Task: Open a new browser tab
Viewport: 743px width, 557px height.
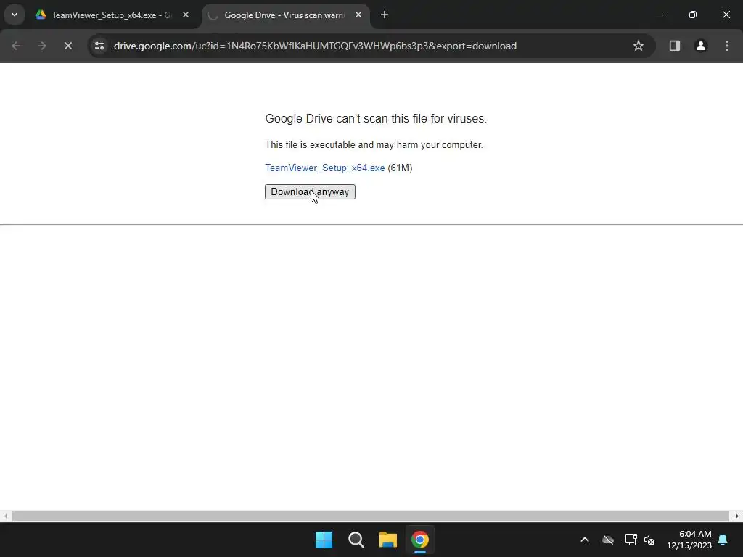Action: point(385,15)
